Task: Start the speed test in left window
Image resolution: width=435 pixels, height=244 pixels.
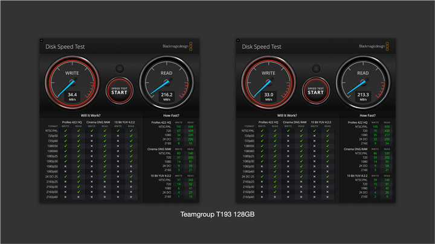Action: pyautogui.click(x=119, y=90)
